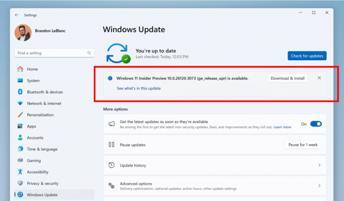Open the Learn more link
Viewport: 344px width, 201px height.
(x=282, y=127)
